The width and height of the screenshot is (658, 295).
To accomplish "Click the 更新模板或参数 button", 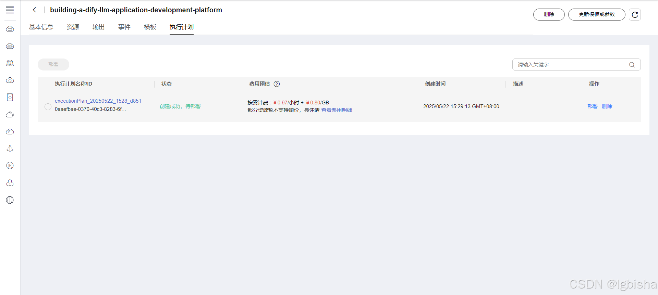I will (597, 15).
